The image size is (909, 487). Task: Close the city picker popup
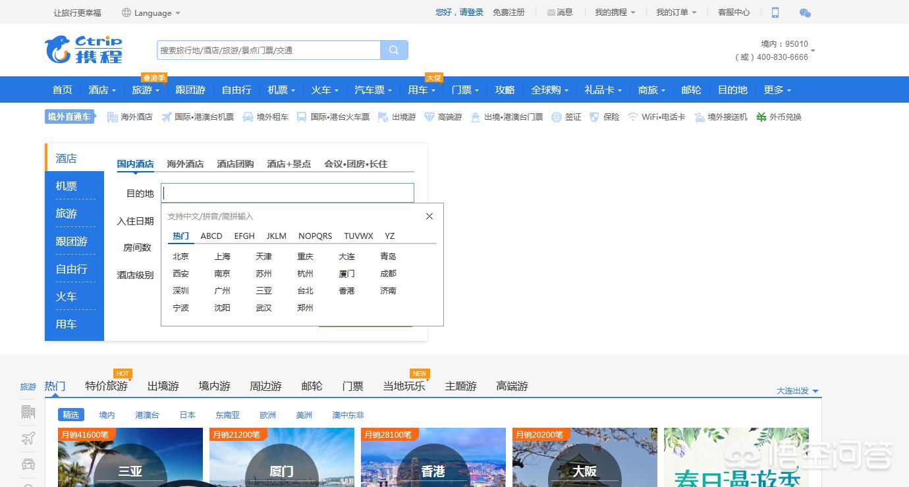429,216
